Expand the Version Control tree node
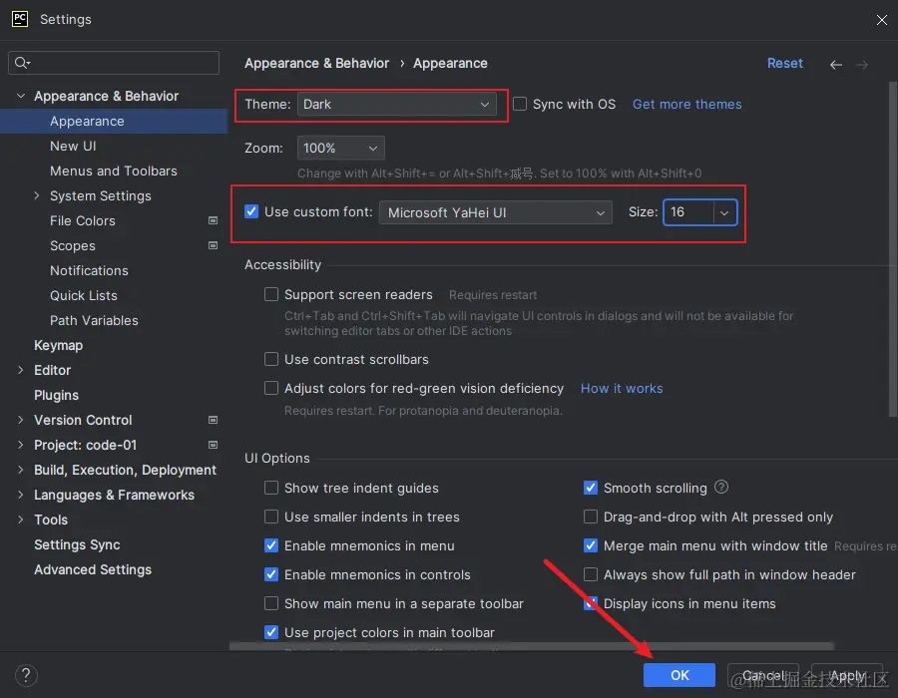The image size is (898, 698). tap(21, 420)
